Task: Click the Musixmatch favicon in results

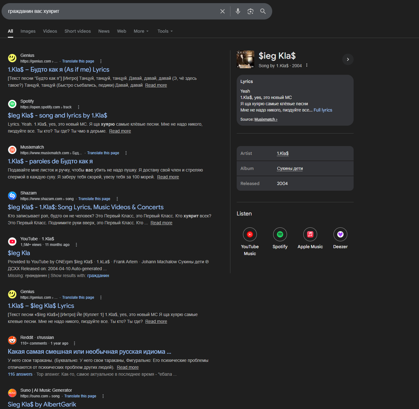Action: click(12, 150)
